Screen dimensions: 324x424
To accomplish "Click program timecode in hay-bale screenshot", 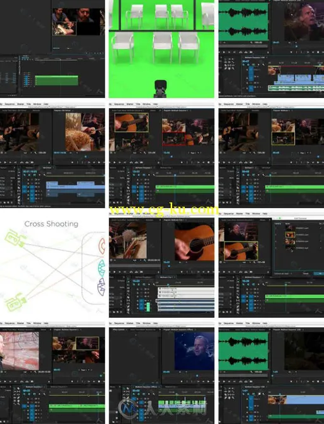I will point(59,153).
